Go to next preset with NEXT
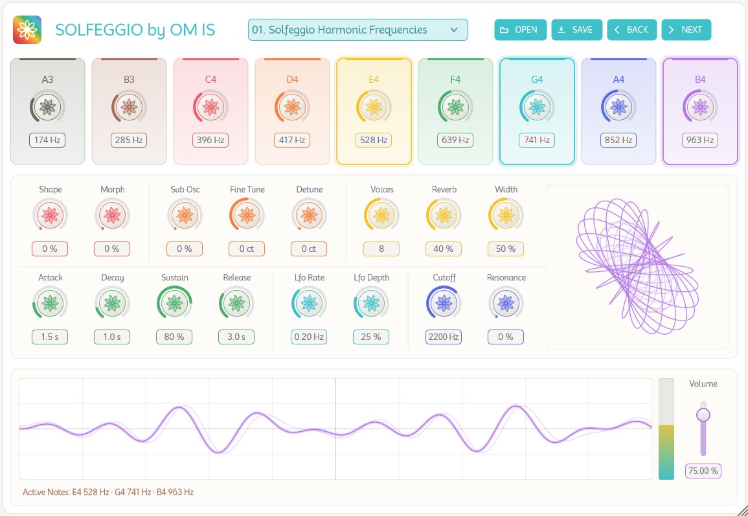The height and width of the screenshot is (516, 748). click(686, 30)
